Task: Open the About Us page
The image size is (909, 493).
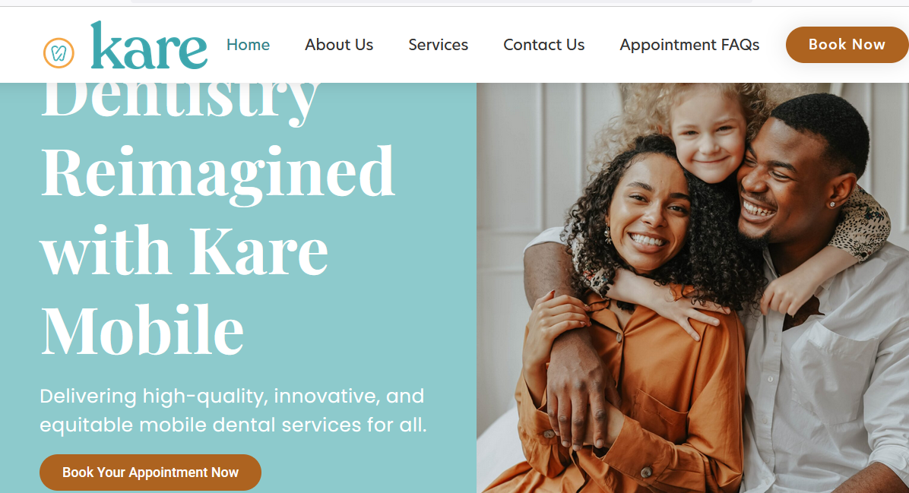Action: [339, 45]
